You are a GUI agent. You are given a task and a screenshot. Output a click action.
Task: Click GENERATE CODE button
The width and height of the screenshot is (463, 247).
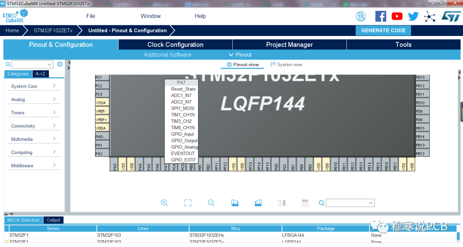383,30
